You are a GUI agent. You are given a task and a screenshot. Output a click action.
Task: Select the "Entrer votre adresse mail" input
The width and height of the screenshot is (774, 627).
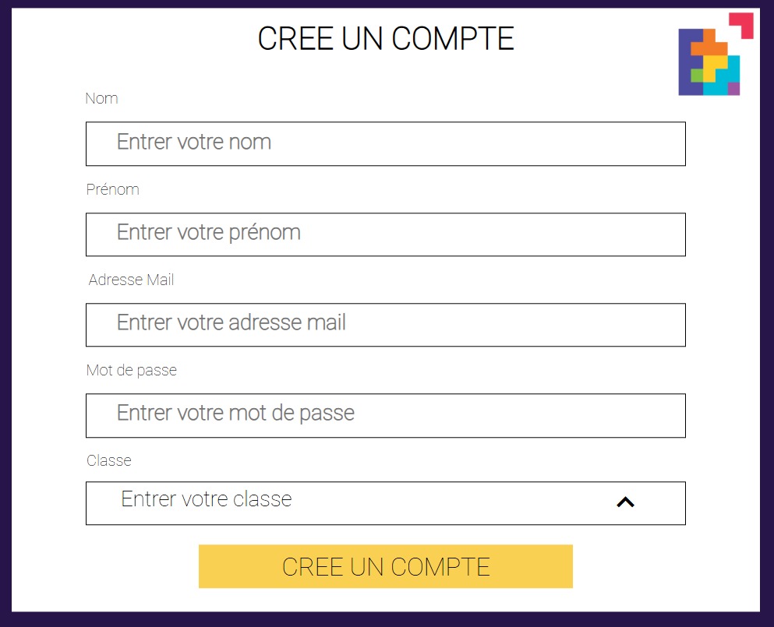[x=385, y=324]
